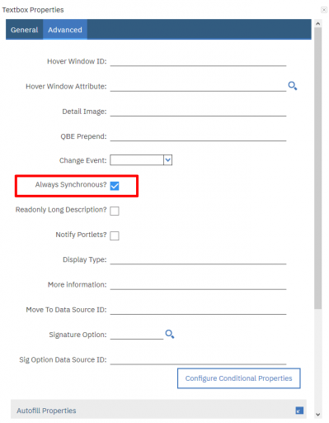329x423 pixels.
Task: Click the vertical scrollbar thumb
Action: tap(318, 168)
